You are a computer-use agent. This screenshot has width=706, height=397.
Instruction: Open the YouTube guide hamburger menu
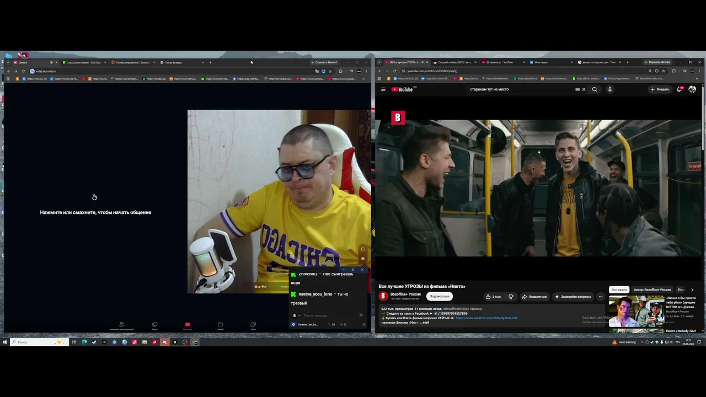pos(383,89)
